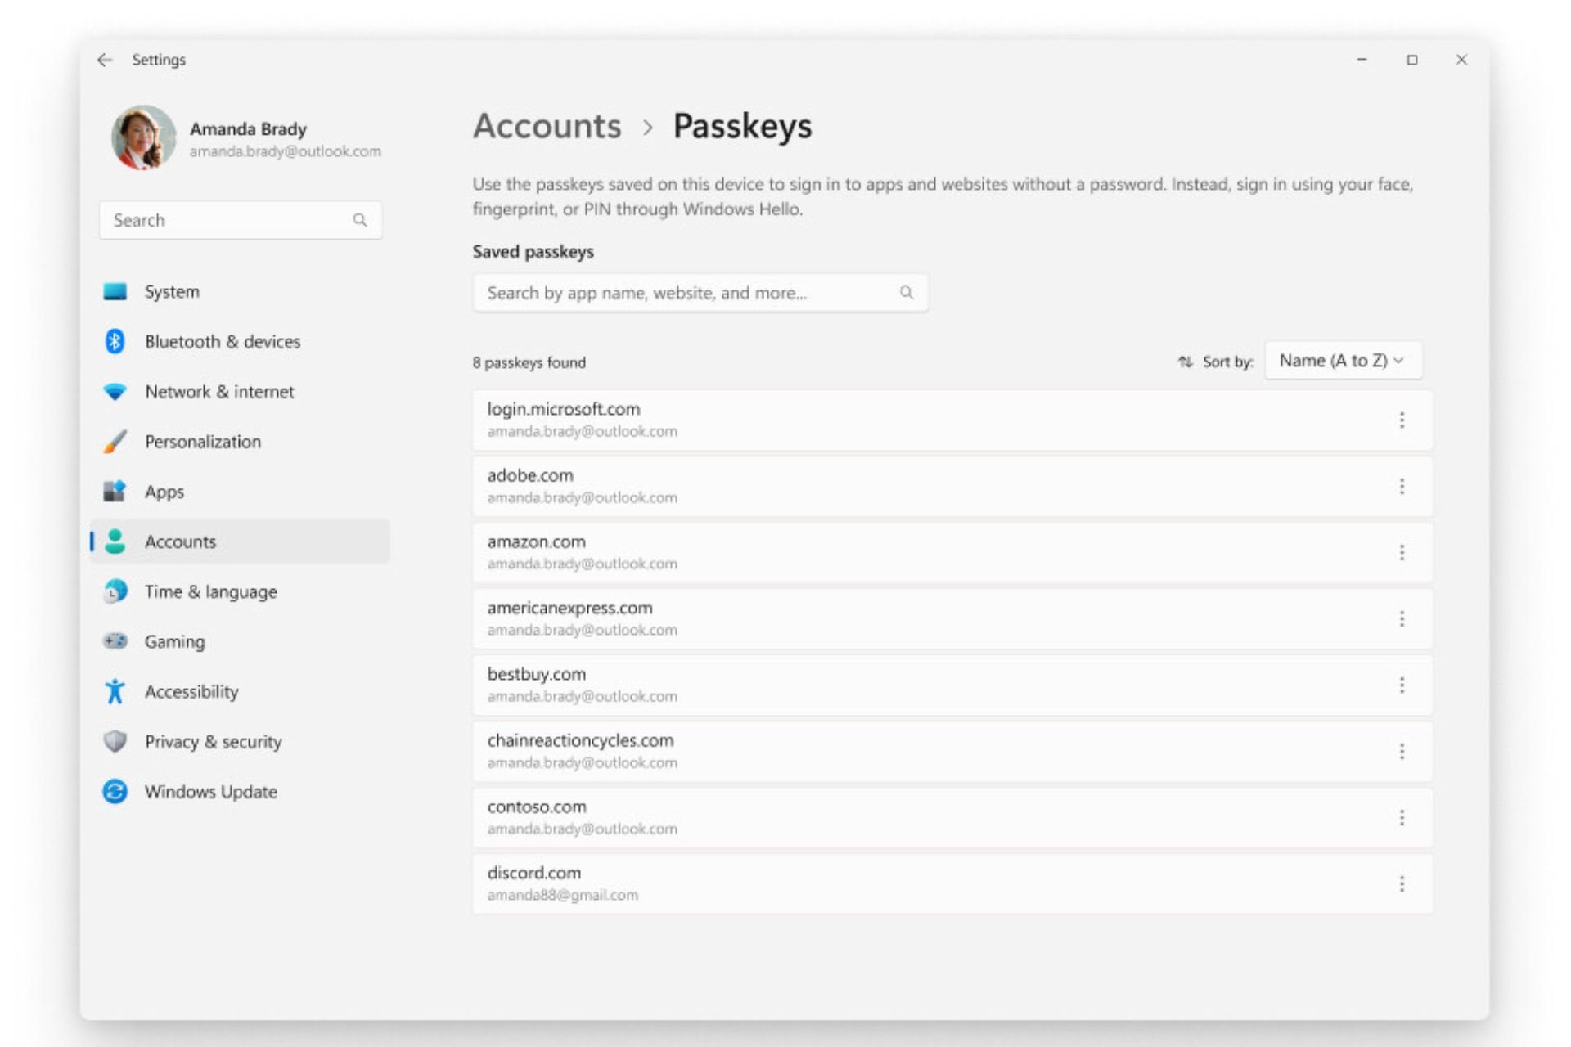Click the sort arrows icon beside Sort by
This screenshot has height=1047, width=1571.
tap(1185, 362)
